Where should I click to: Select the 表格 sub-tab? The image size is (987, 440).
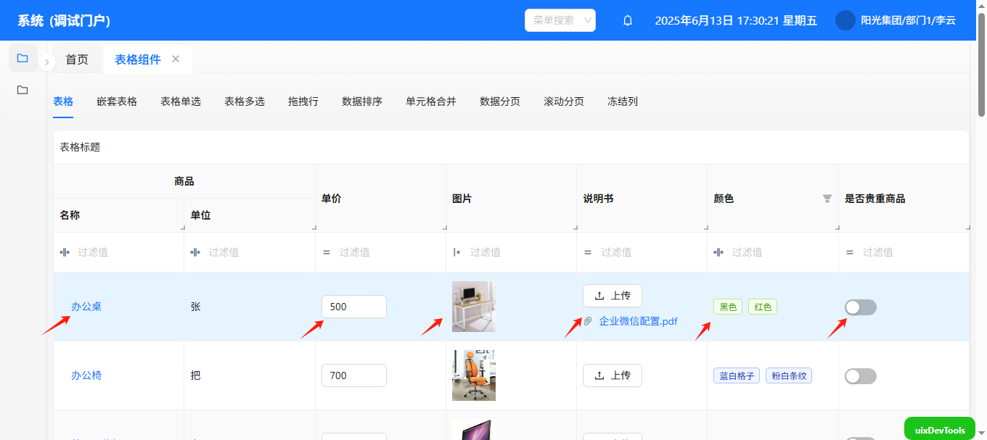tap(63, 101)
